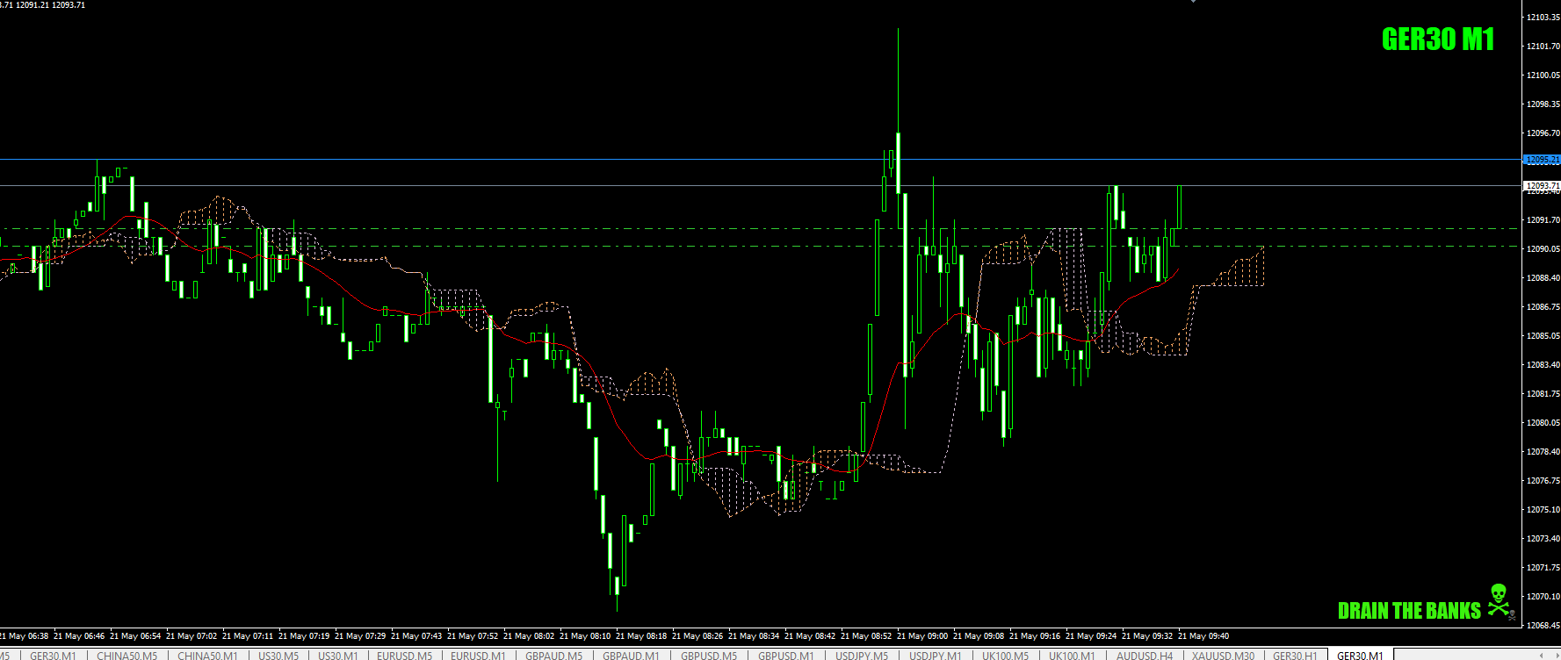This screenshot has height=660, width=1561.
Task: Switch to the GBPAUD.M1 tab
Action: click(631, 656)
